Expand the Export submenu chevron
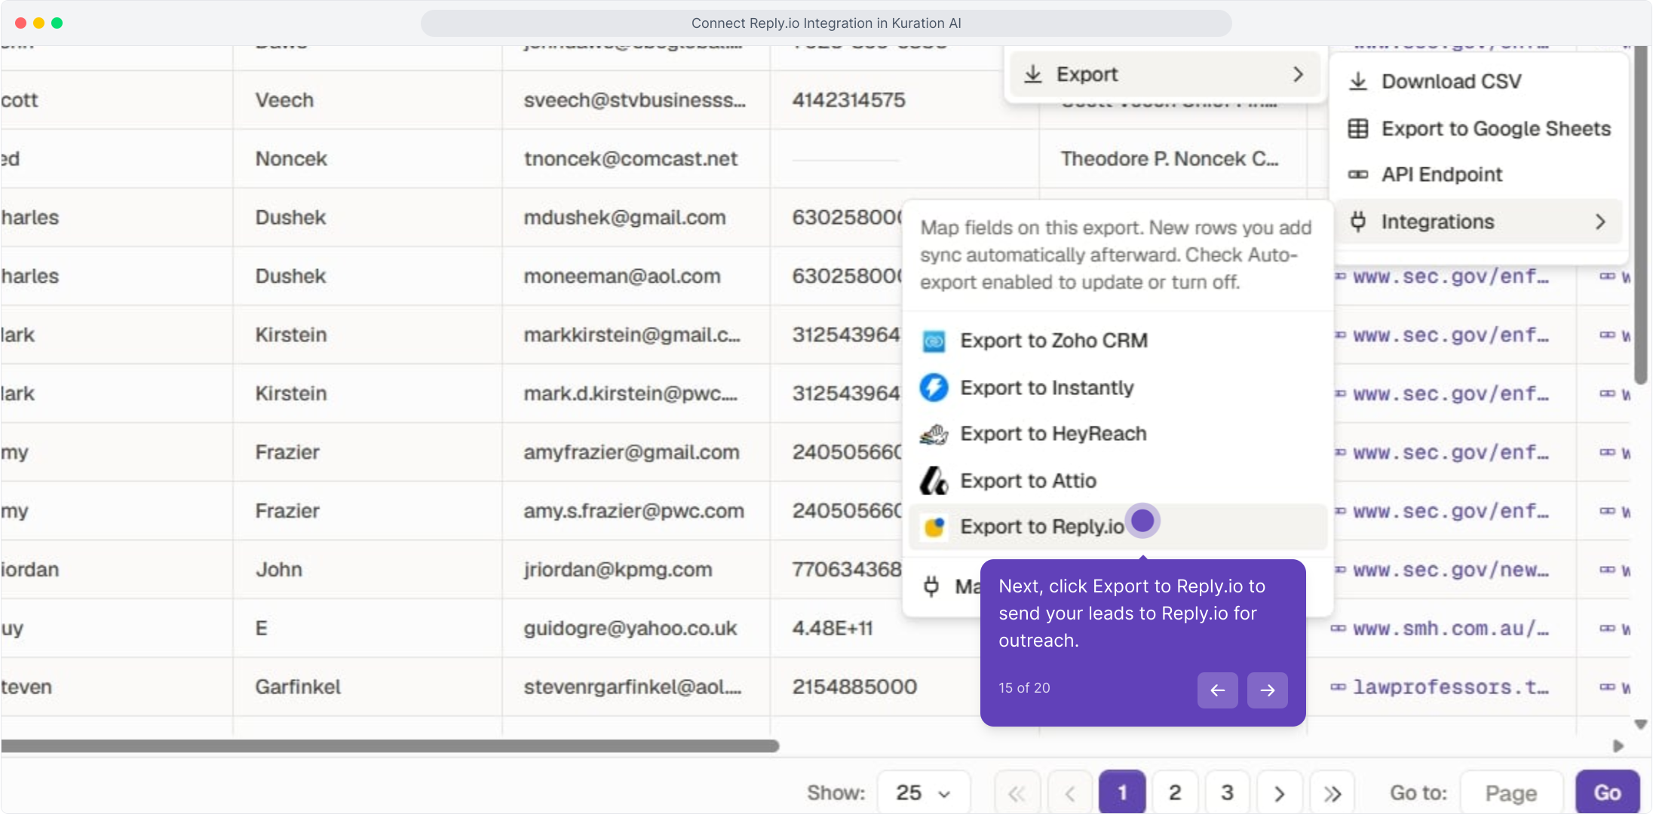Image resolution: width=1653 pixels, height=814 pixels. tap(1298, 74)
